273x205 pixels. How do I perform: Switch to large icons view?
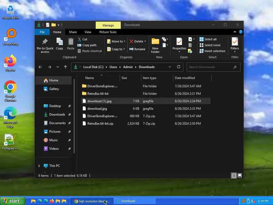[x=240, y=176]
